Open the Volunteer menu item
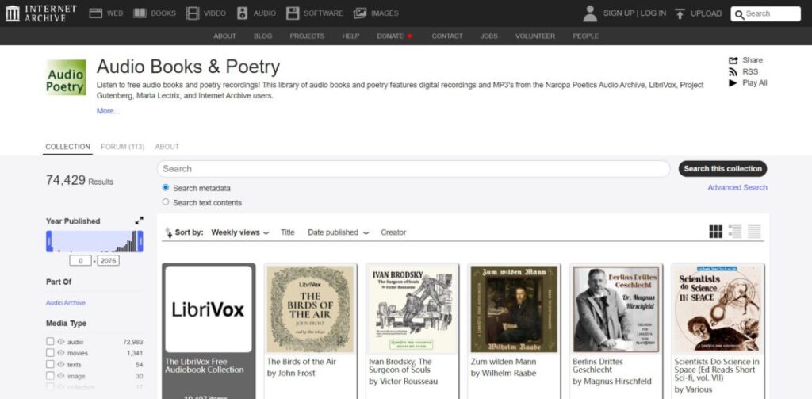The width and height of the screenshot is (812, 399). click(535, 36)
